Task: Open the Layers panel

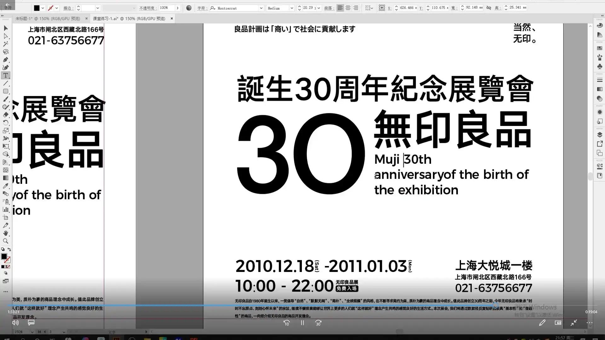Action: 600,134
